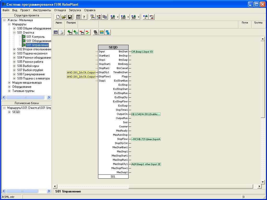Click the add block green plus icon

(x=70, y=32)
